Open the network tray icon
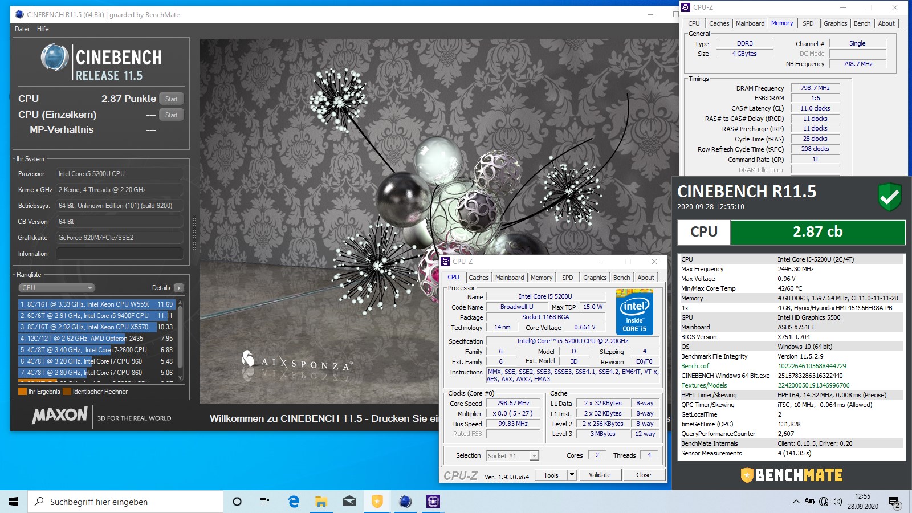 click(824, 502)
